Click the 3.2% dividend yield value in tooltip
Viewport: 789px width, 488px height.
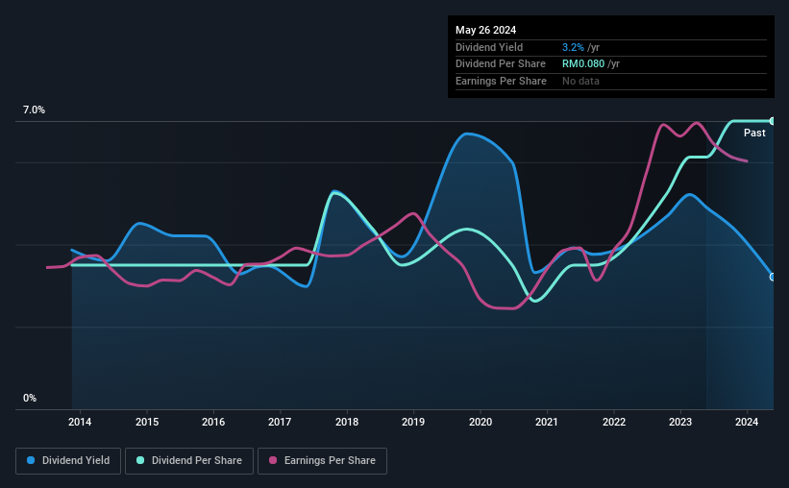(x=573, y=47)
